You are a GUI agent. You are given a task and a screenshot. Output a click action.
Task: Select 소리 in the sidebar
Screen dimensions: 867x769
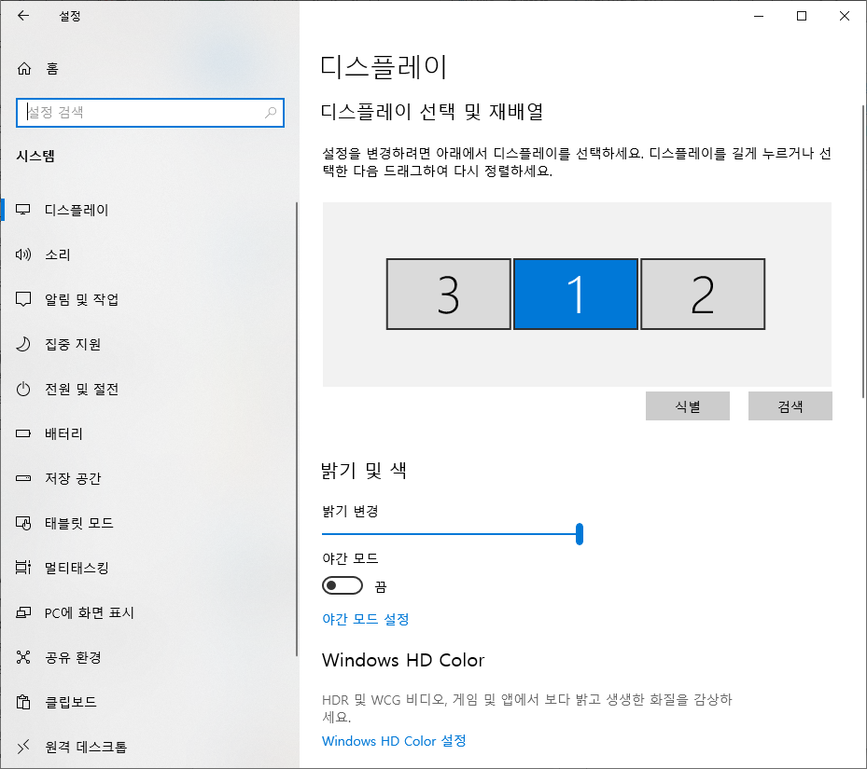pyautogui.click(x=58, y=254)
